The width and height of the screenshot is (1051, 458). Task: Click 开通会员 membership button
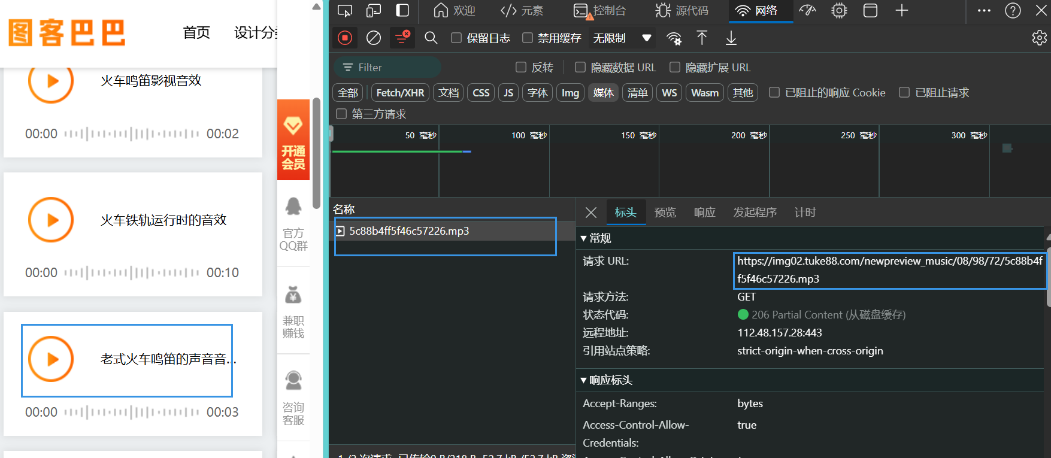(x=293, y=140)
